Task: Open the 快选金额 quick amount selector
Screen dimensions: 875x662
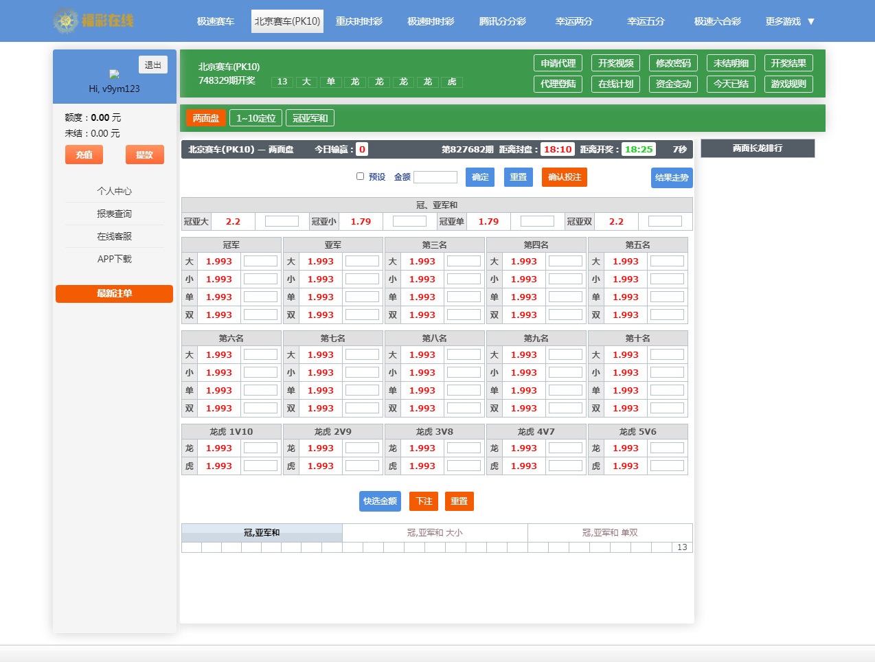Action: (380, 501)
